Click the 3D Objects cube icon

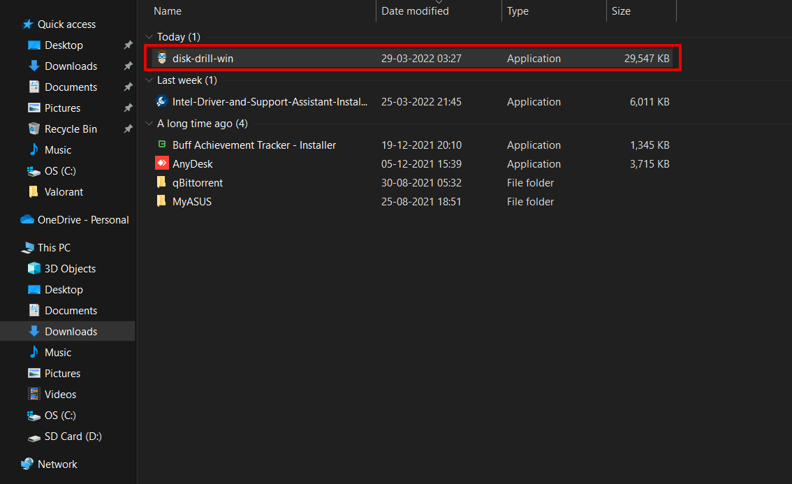point(34,268)
